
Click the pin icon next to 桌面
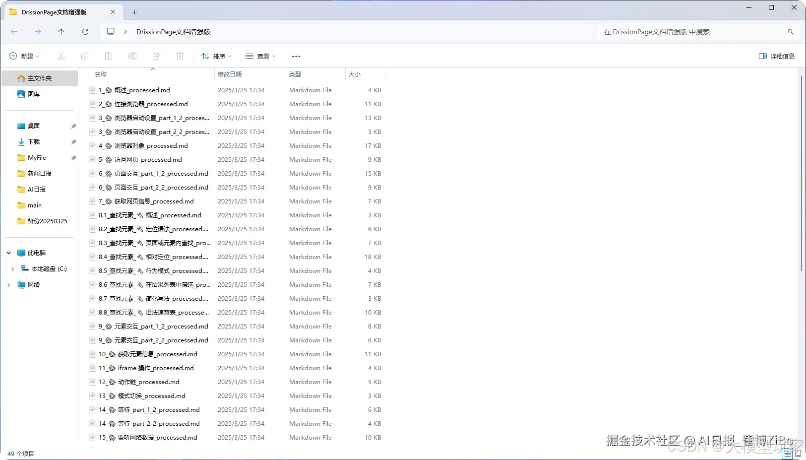click(73, 126)
